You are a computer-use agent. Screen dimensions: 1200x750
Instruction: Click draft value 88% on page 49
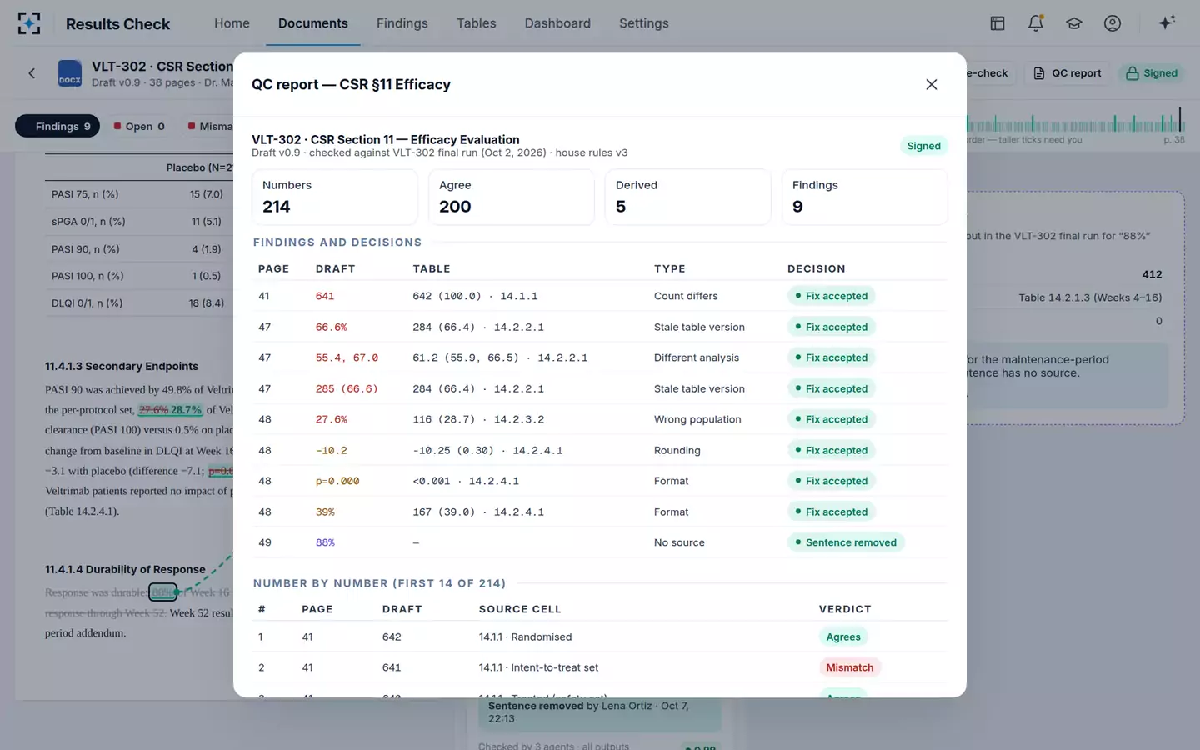325,542
